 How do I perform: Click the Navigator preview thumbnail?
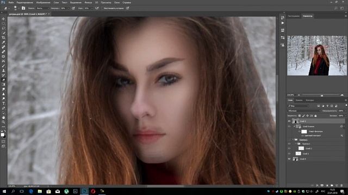(x=316, y=55)
